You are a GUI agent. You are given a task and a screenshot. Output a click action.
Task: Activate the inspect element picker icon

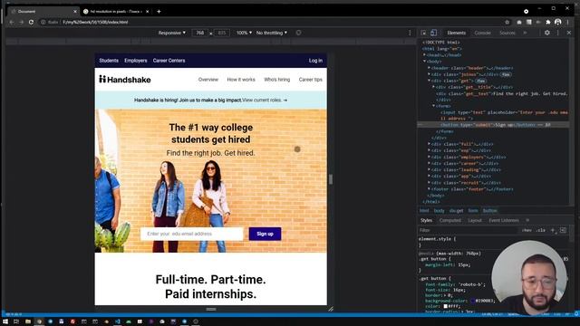coord(424,33)
